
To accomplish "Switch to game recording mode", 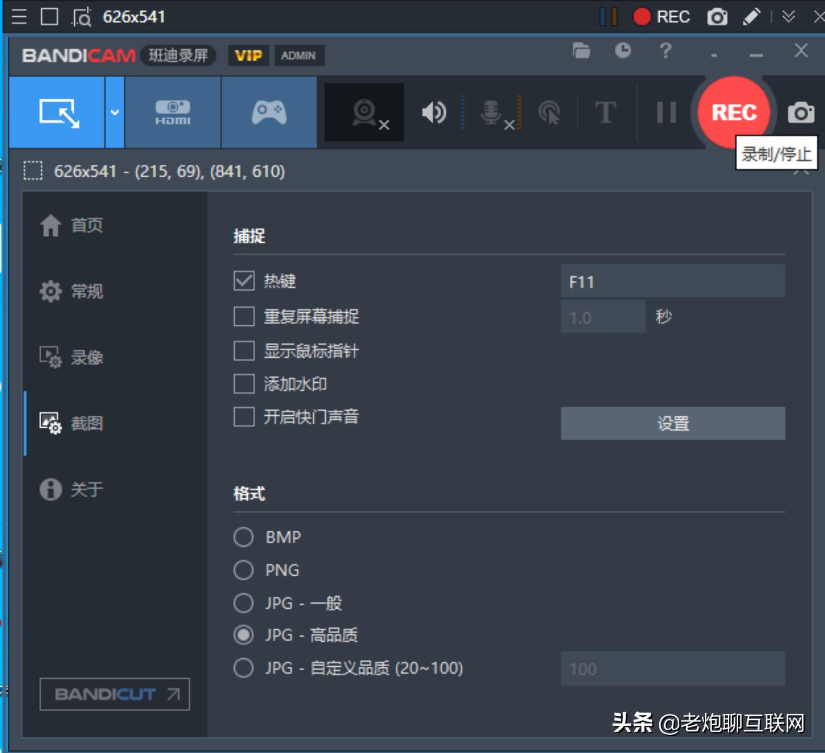I will (269, 112).
